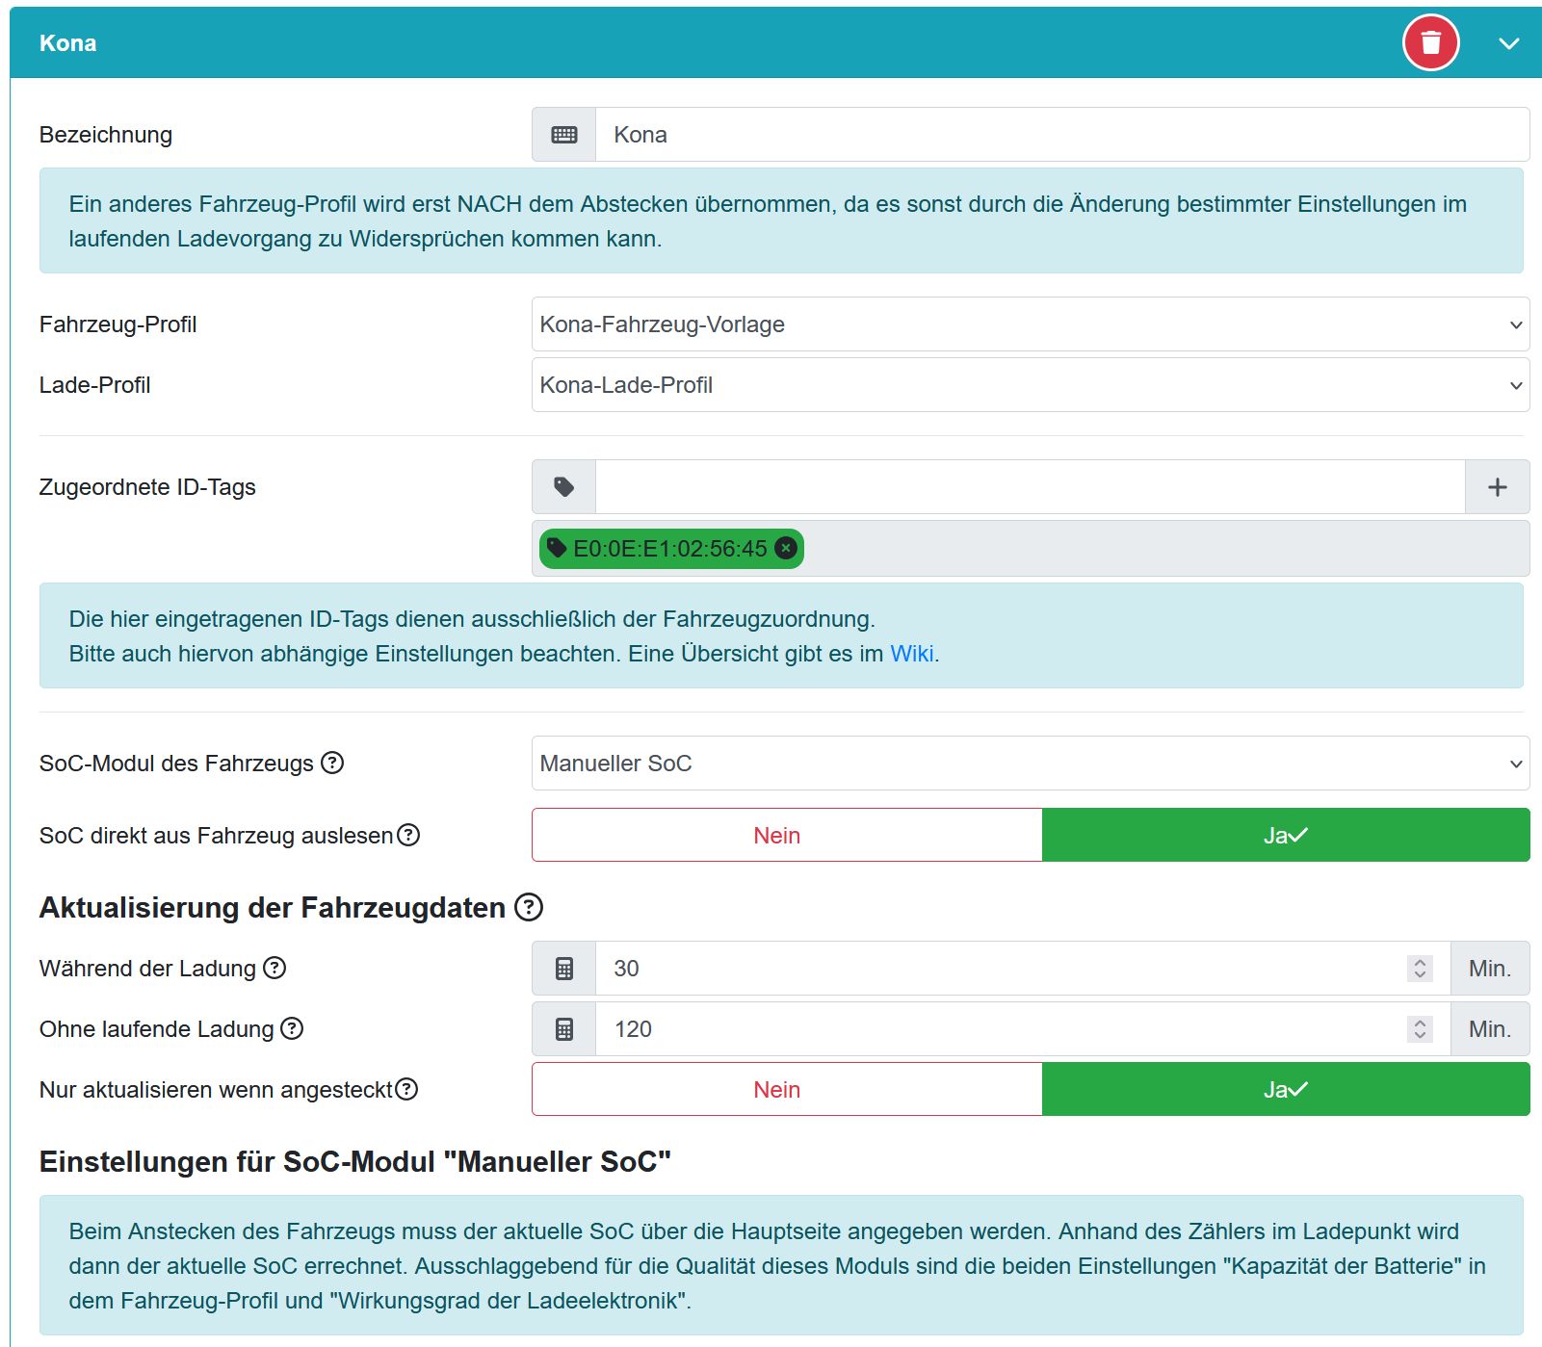Open the SoC-Modul dropdown showing Manueller SoC
Viewport: 1542px width, 1347px height.
click(x=1031, y=764)
